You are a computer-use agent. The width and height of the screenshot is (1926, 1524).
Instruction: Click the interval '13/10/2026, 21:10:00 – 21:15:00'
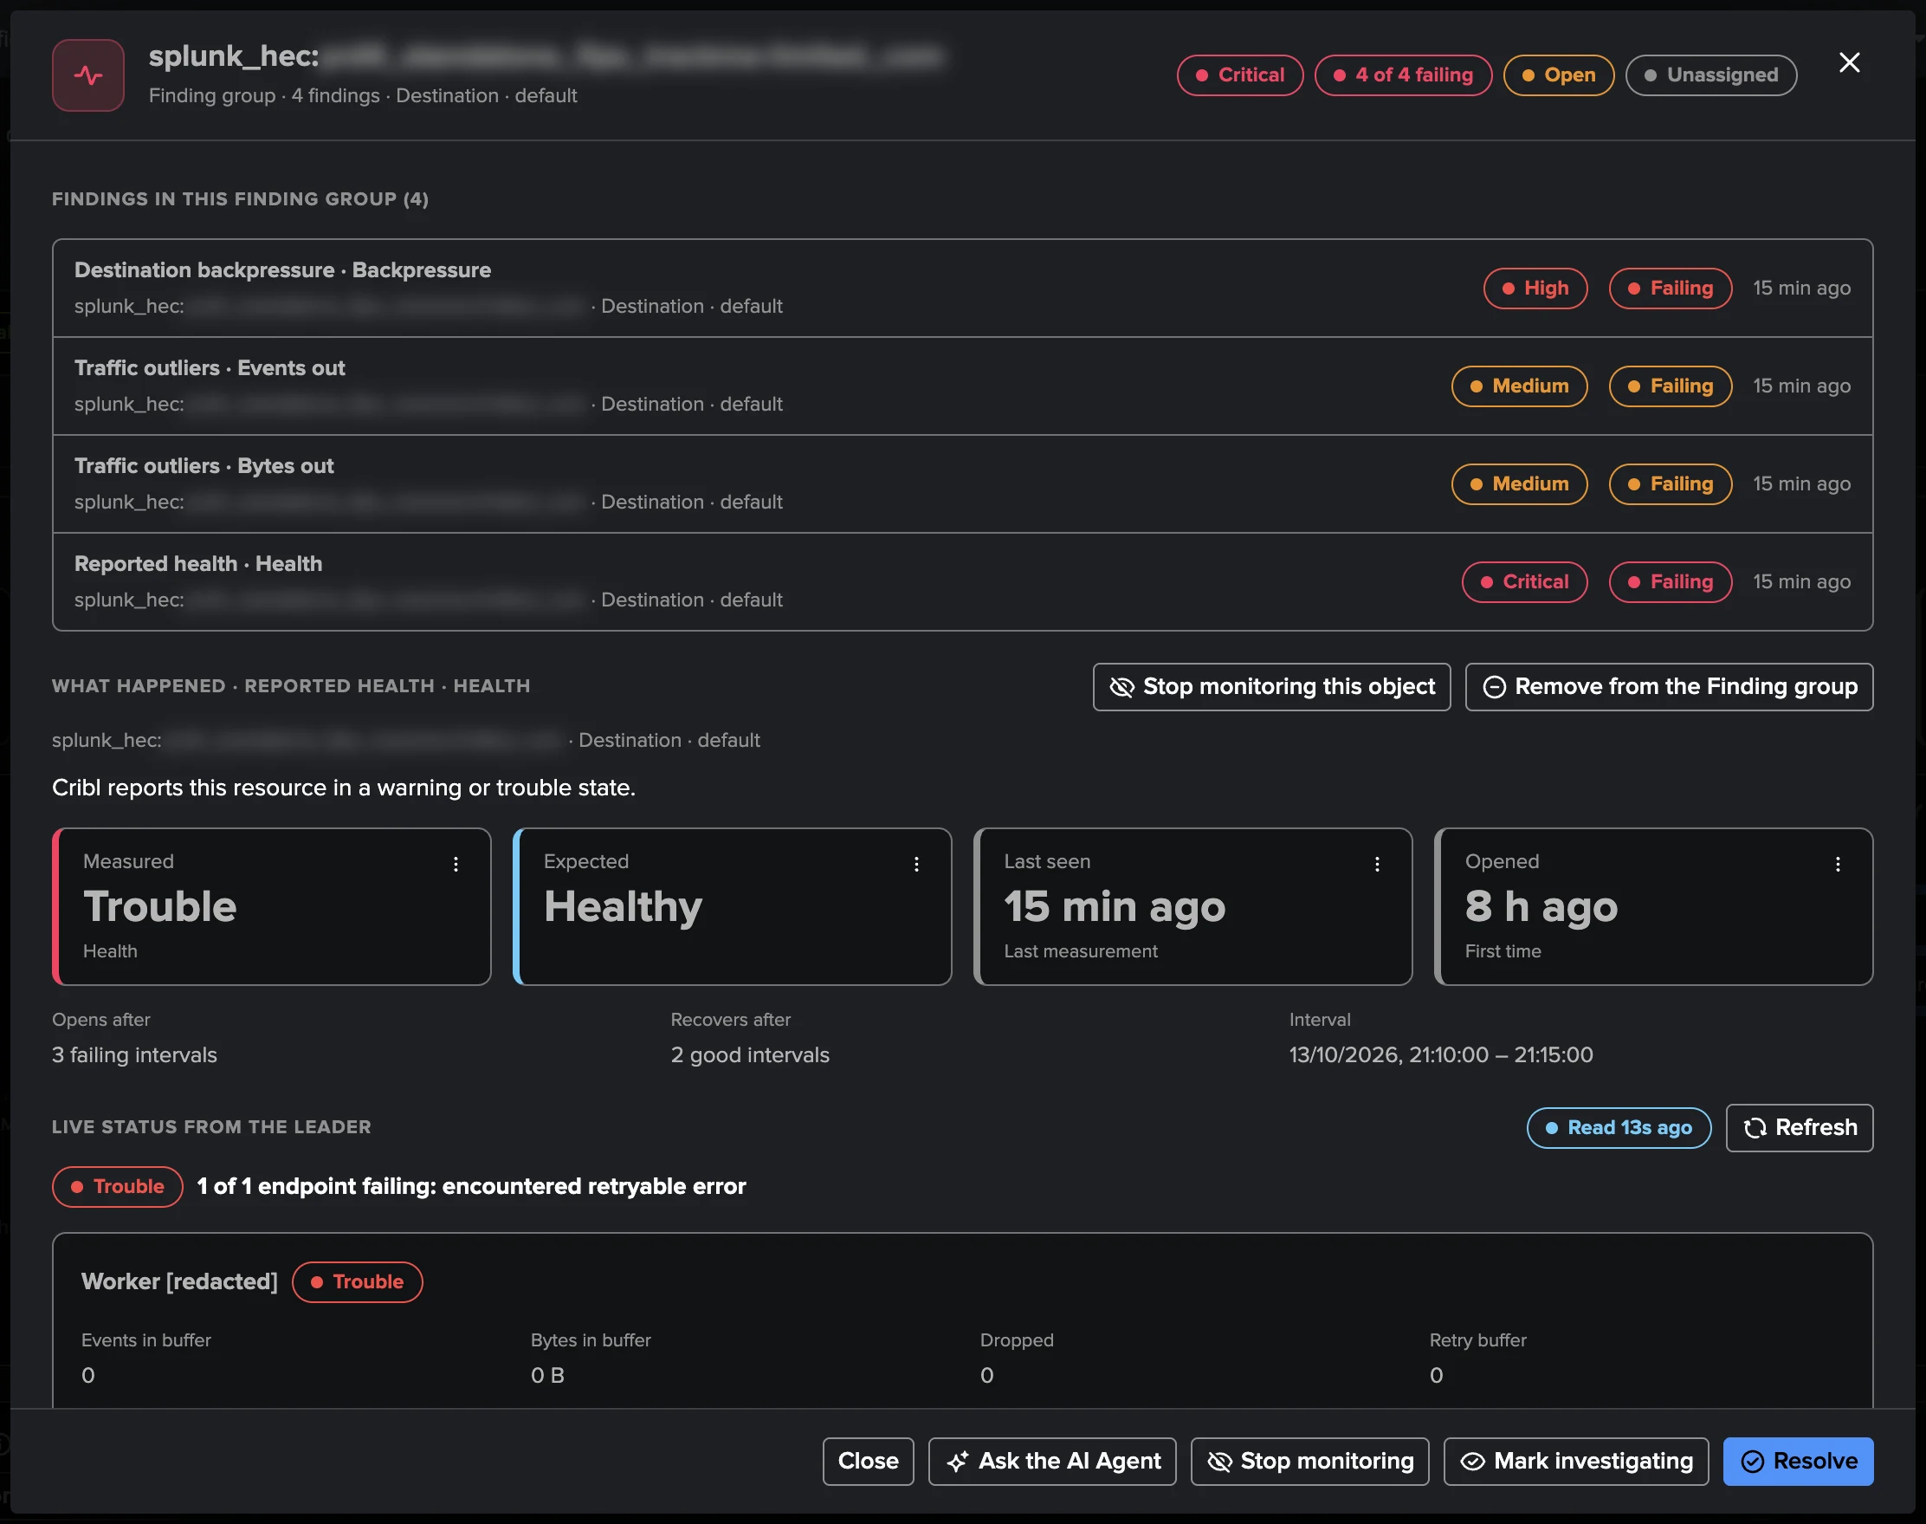point(1441,1055)
